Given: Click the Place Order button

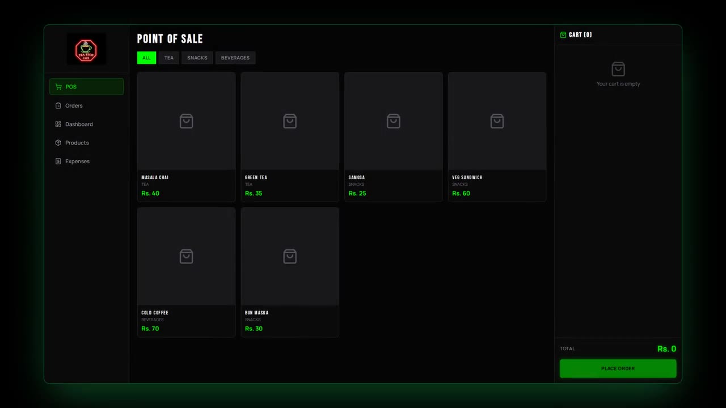Looking at the screenshot, I should (x=618, y=368).
